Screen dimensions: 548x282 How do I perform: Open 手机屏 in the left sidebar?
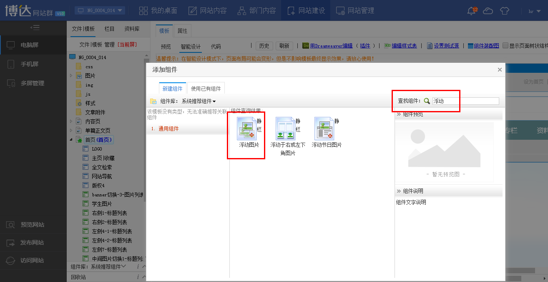point(33,64)
